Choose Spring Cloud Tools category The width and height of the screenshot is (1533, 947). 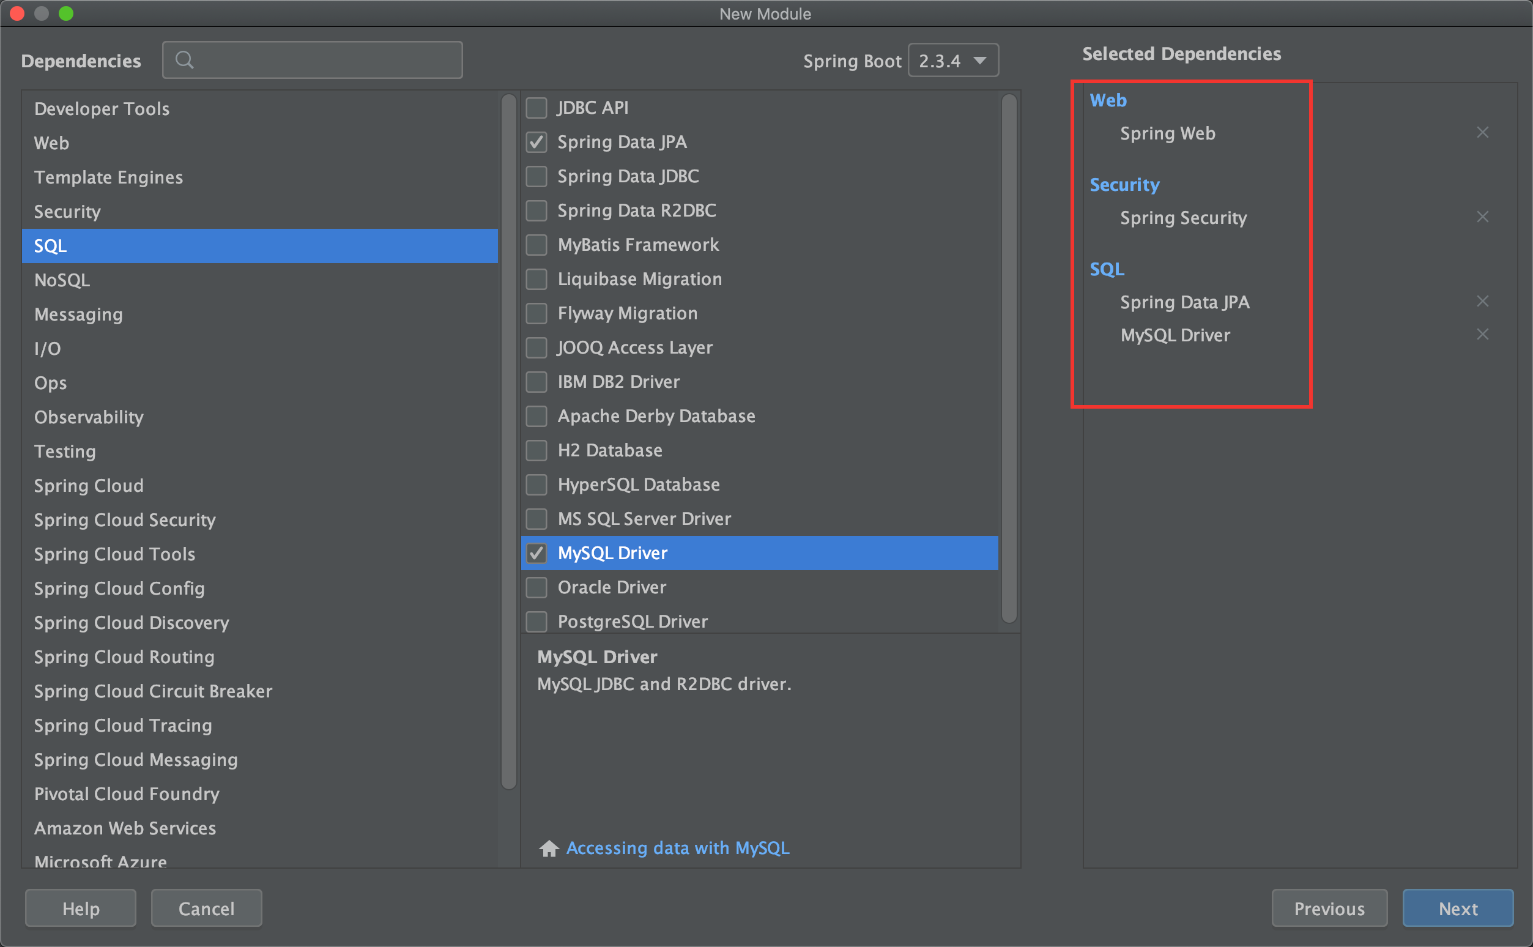260,554
